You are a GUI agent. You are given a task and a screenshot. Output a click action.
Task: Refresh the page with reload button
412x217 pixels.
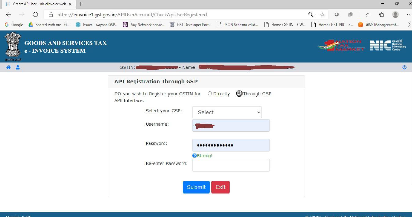[x=34, y=15]
